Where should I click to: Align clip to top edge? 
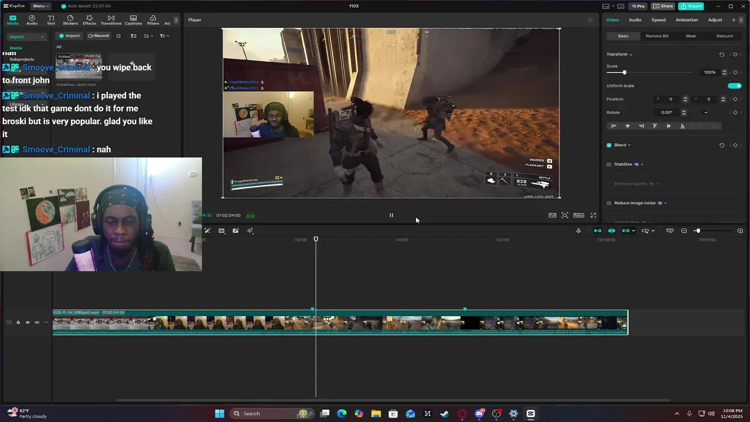[x=654, y=126]
